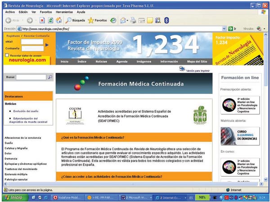
Task: Follow the Recordar Contraseña link
Action: [36, 36]
